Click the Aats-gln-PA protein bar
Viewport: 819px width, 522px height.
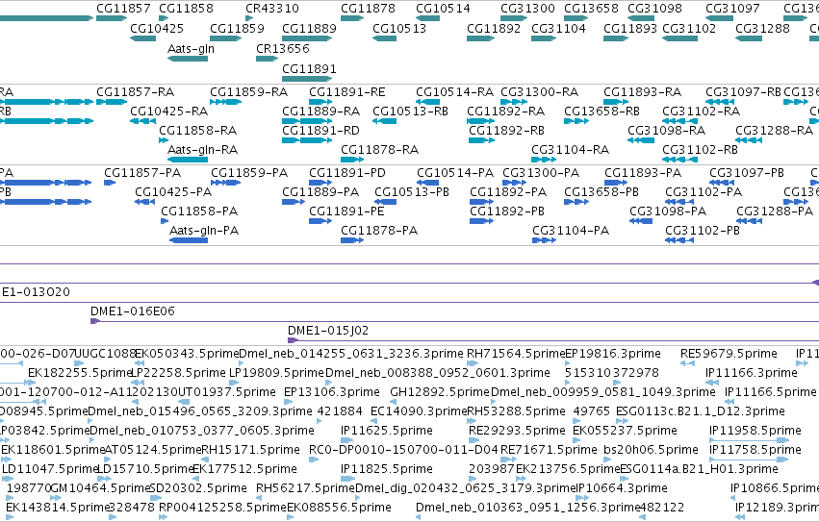(189, 240)
